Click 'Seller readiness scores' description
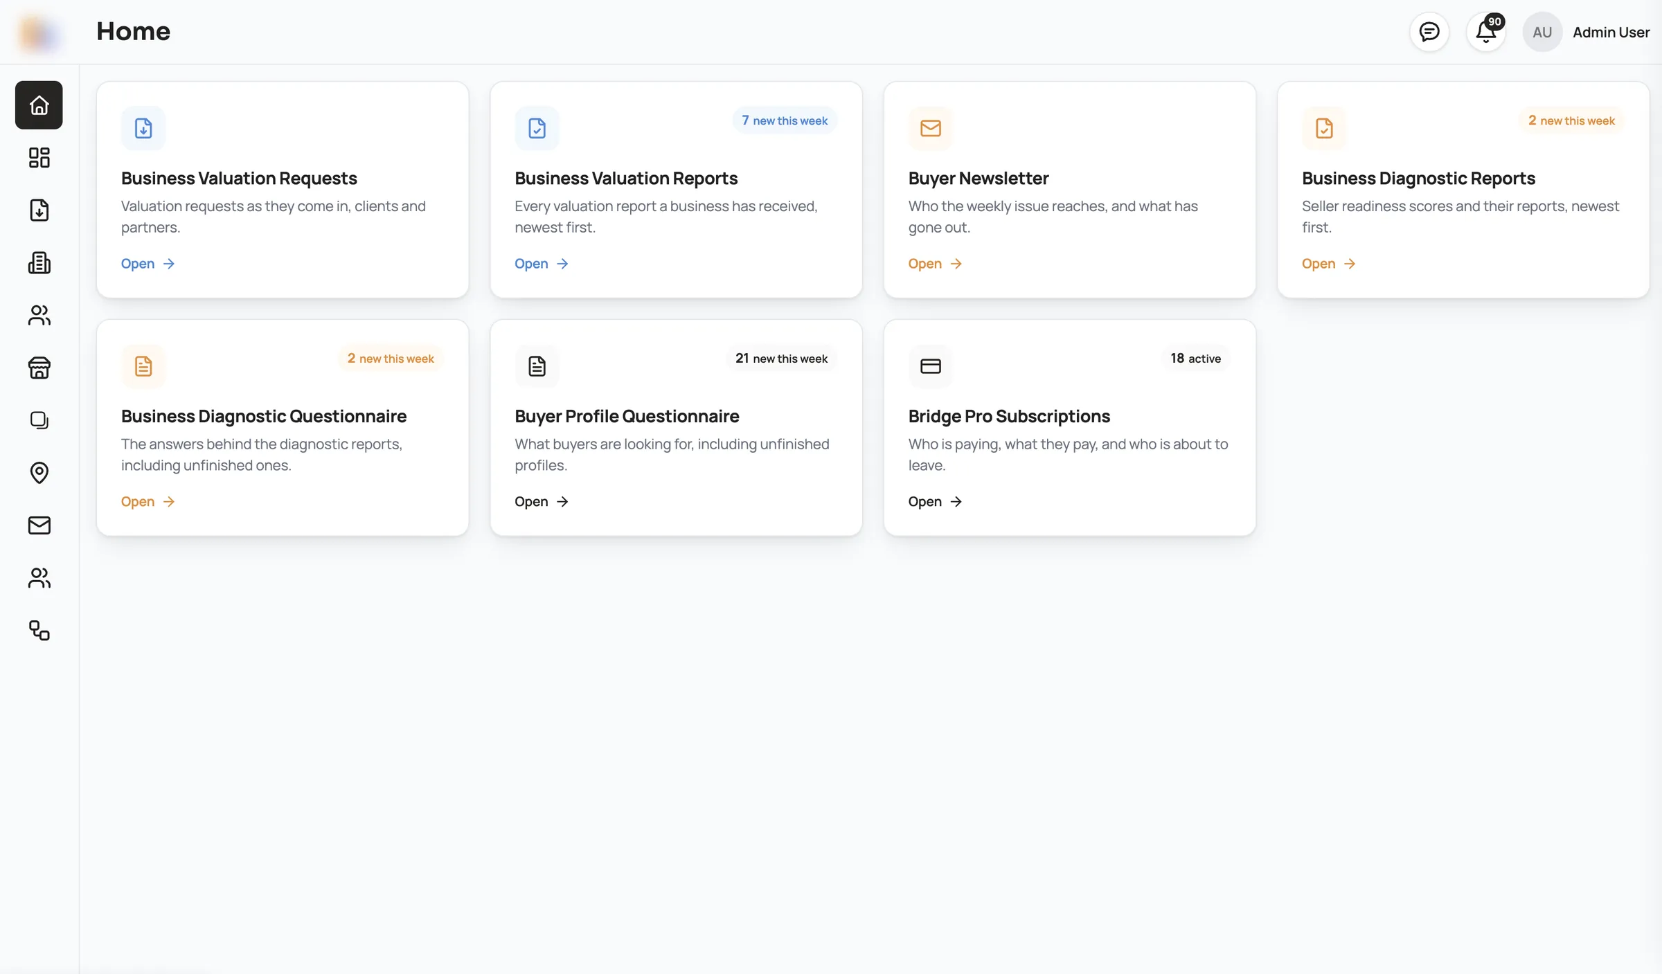 pos(1460,217)
